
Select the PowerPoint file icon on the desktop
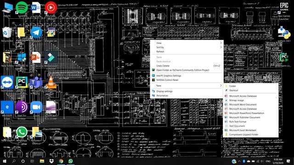pyautogui.click(x=36, y=57)
